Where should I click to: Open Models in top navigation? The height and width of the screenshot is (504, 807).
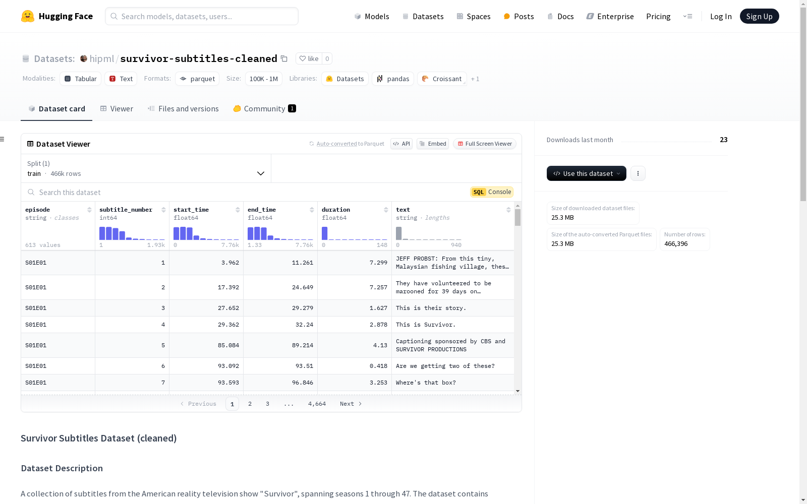point(372,16)
